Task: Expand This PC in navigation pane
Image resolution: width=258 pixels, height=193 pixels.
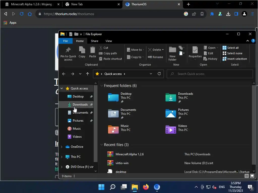Action: [x=61, y=157]
